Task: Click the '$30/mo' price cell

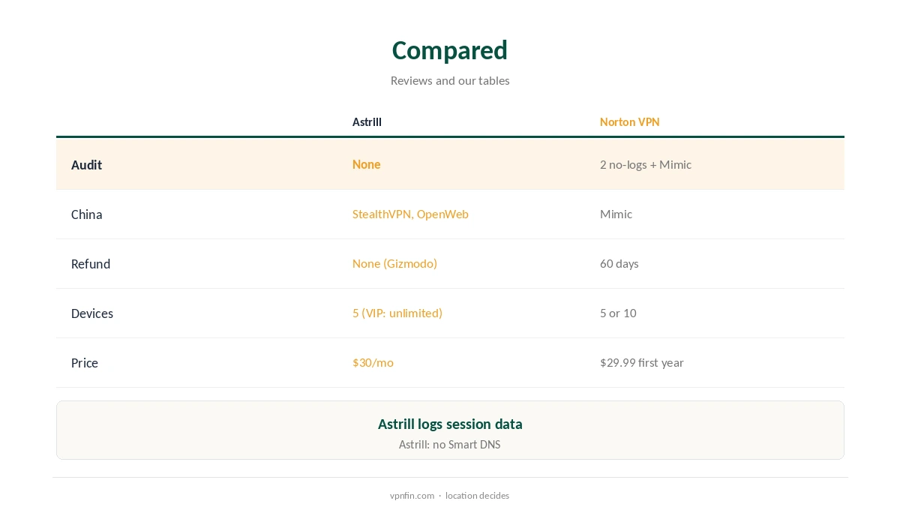Action: (x=373, y=362)
